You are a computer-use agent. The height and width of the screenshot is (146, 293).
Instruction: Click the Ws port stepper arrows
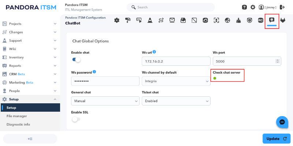coord(278,61)
